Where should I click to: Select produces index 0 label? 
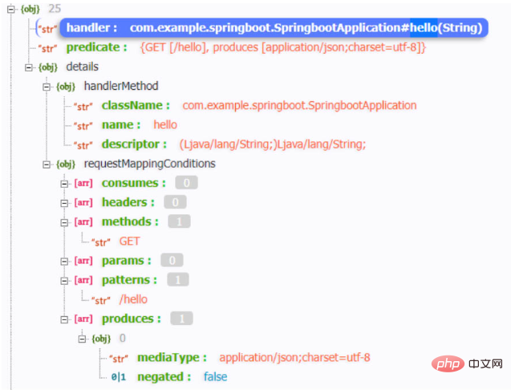123,338
